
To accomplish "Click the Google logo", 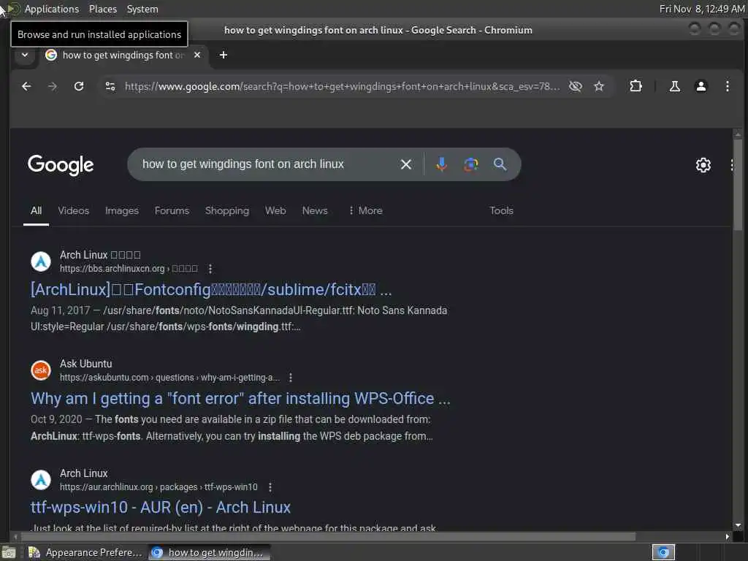I will (61, 164).
